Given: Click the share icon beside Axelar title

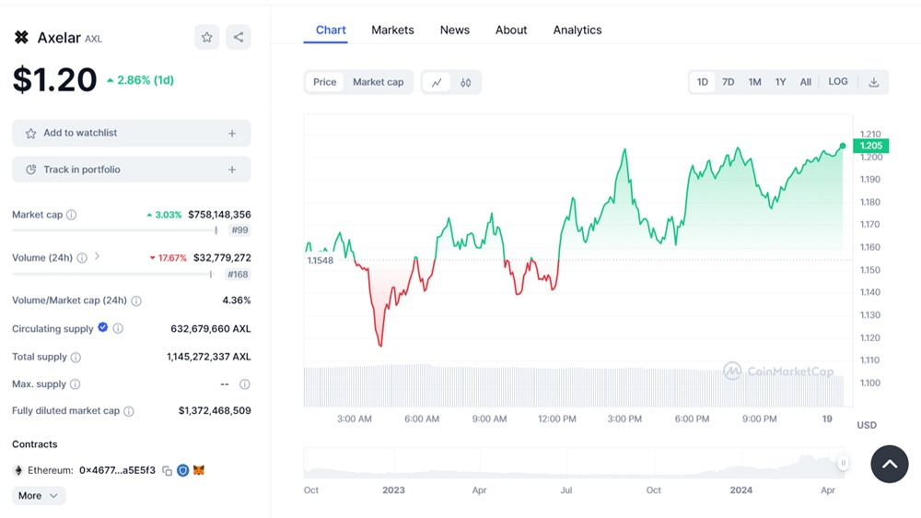Looking at the screenshot, I should [x=239, y=37].
